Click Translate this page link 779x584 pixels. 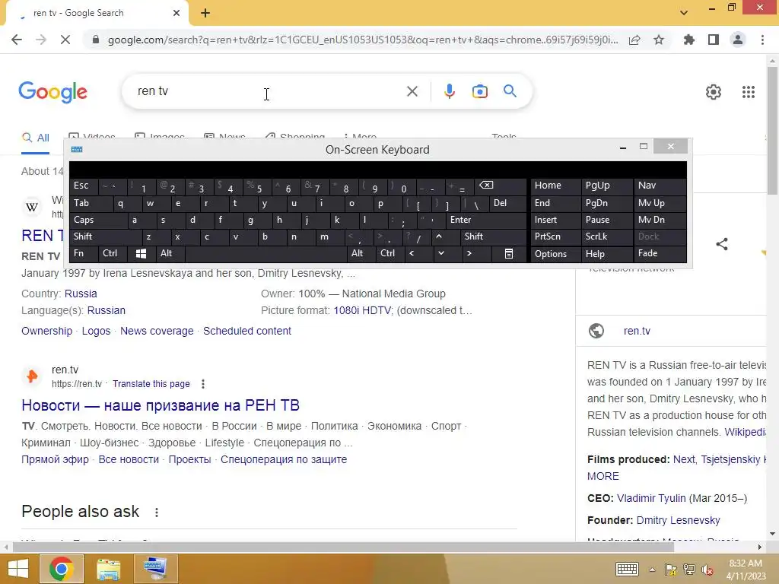point(151,384)
